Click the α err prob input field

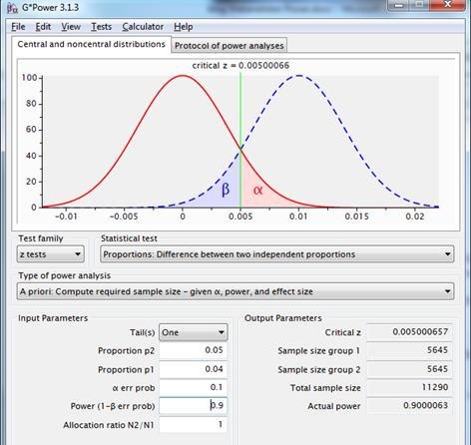(194, 387)
